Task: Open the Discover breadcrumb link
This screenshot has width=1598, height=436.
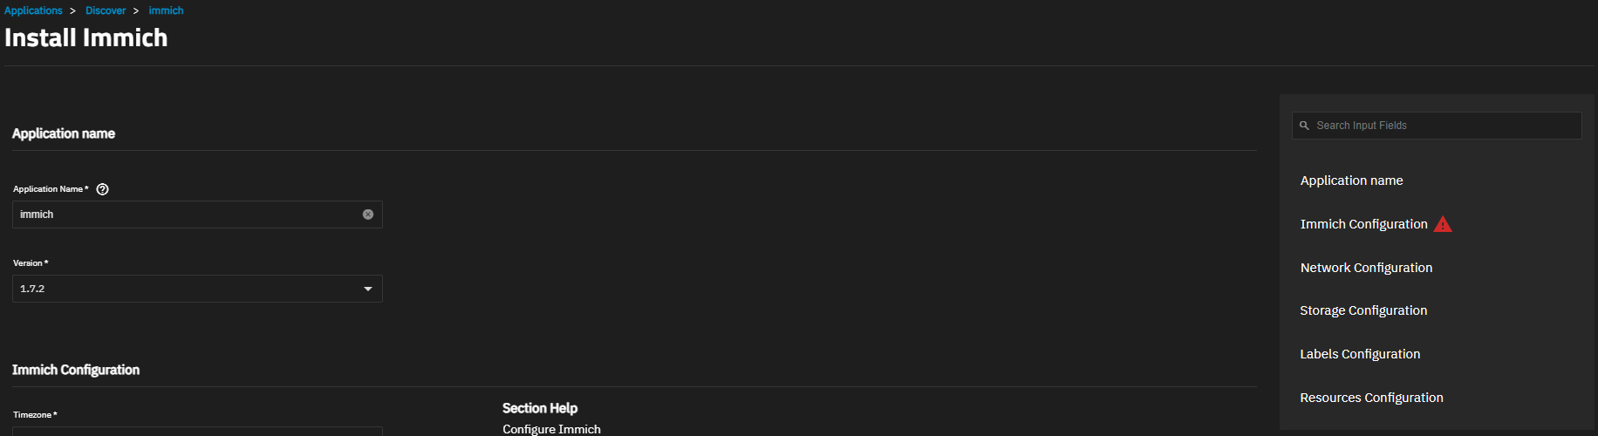Action: 106,10
